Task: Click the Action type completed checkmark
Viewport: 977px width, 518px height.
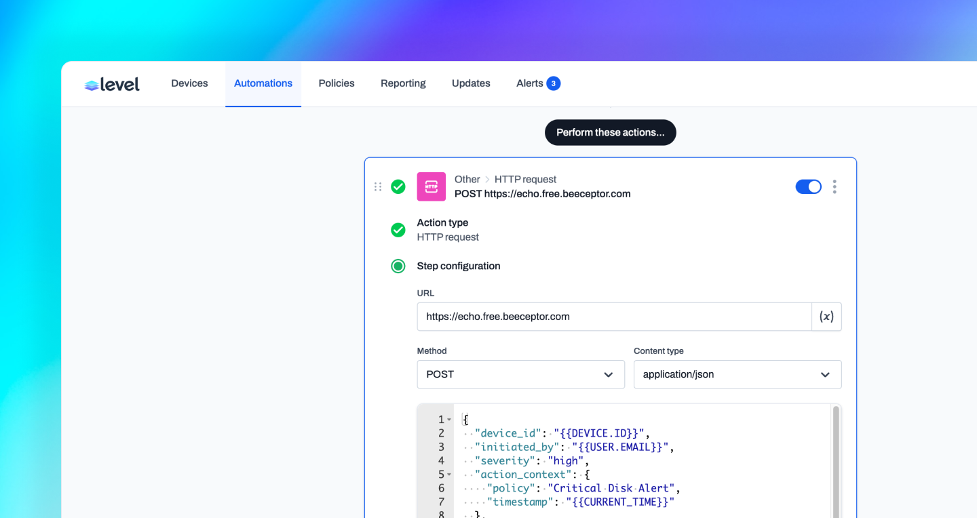Action: coord(398,230)
